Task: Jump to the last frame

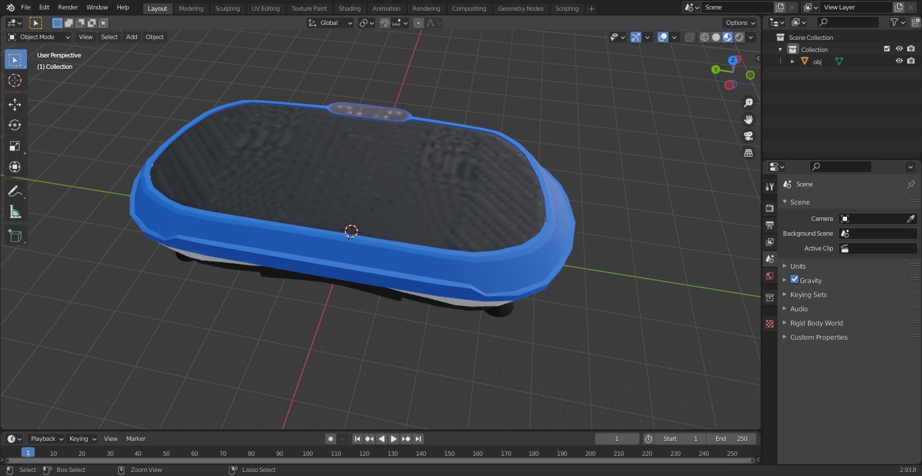Action: pos(418,439)
